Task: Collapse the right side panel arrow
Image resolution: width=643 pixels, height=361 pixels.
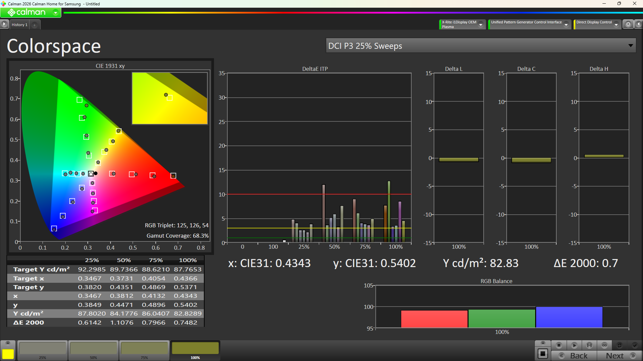Action: pos(639,24)
